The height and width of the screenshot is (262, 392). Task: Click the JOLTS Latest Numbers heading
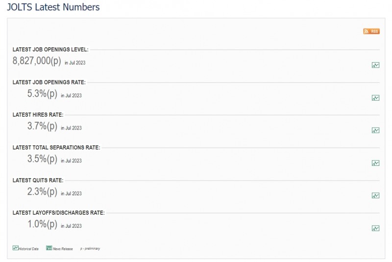pos(53,7)
